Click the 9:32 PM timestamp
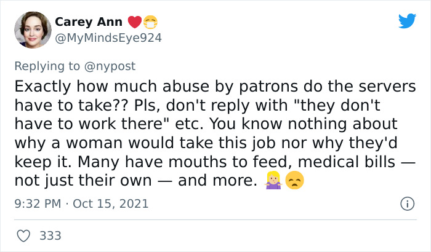This screenshot has height=252, width=431. (x=36, y=203)
